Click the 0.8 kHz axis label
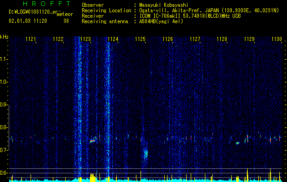 tap(4, 127)
